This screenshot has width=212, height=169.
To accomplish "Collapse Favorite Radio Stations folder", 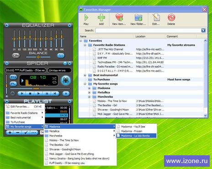I will click(x=85, y=45).
